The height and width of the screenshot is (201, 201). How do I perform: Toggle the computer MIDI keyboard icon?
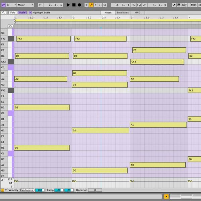click(x=179, y=5)
